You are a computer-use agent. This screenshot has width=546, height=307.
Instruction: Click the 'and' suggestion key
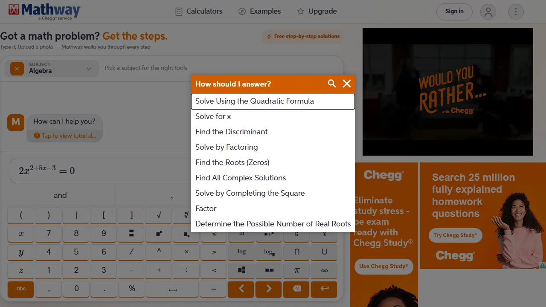tap(60, 195)
